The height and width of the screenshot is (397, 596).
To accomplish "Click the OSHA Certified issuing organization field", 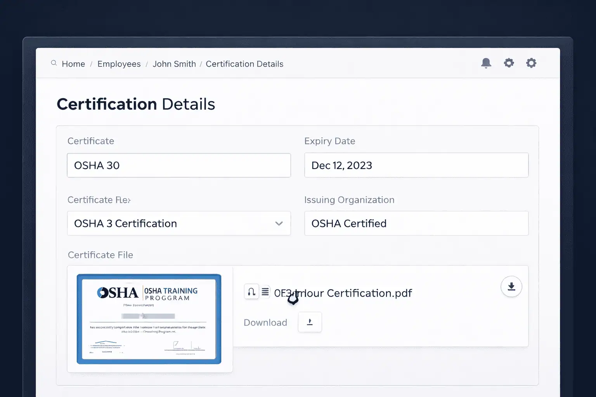I will tap(416, 223).
